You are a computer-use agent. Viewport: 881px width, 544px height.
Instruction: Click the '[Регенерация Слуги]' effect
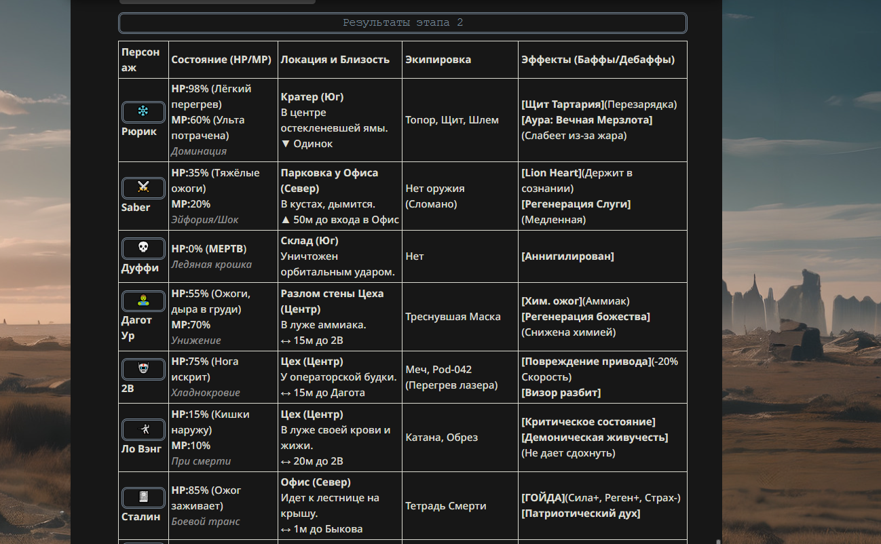[x=576, y=204]
